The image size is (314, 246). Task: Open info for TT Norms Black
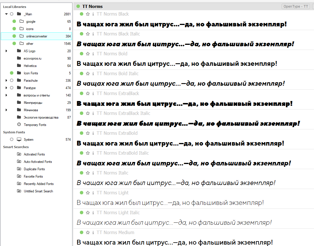pyautogui.click(x=93, y=14)
